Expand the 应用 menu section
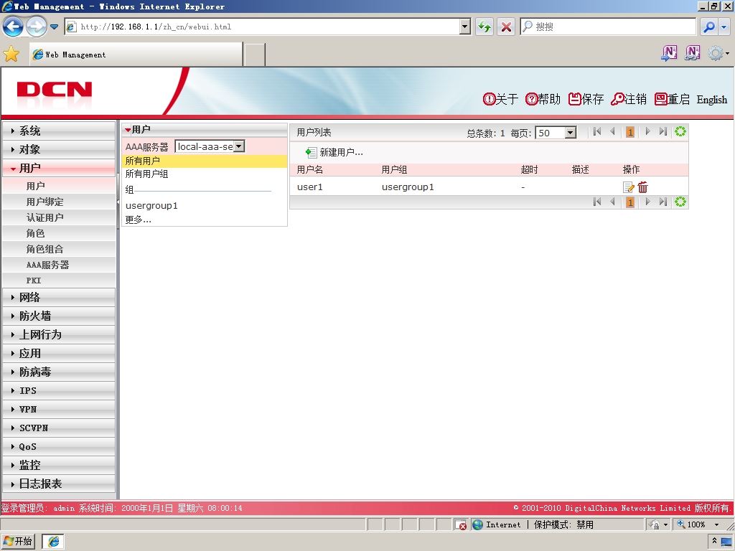Viewport: 735px width, 551px height. tap(59, 354)
